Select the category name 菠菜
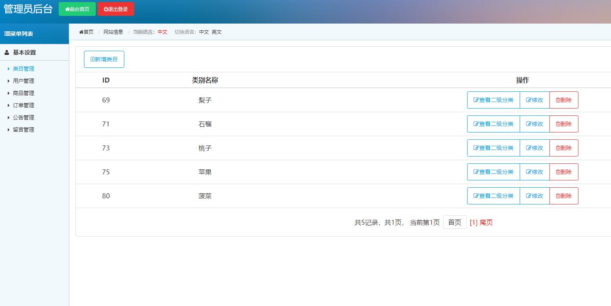Screen dimensions: 611x306 (x=205, y=196)
